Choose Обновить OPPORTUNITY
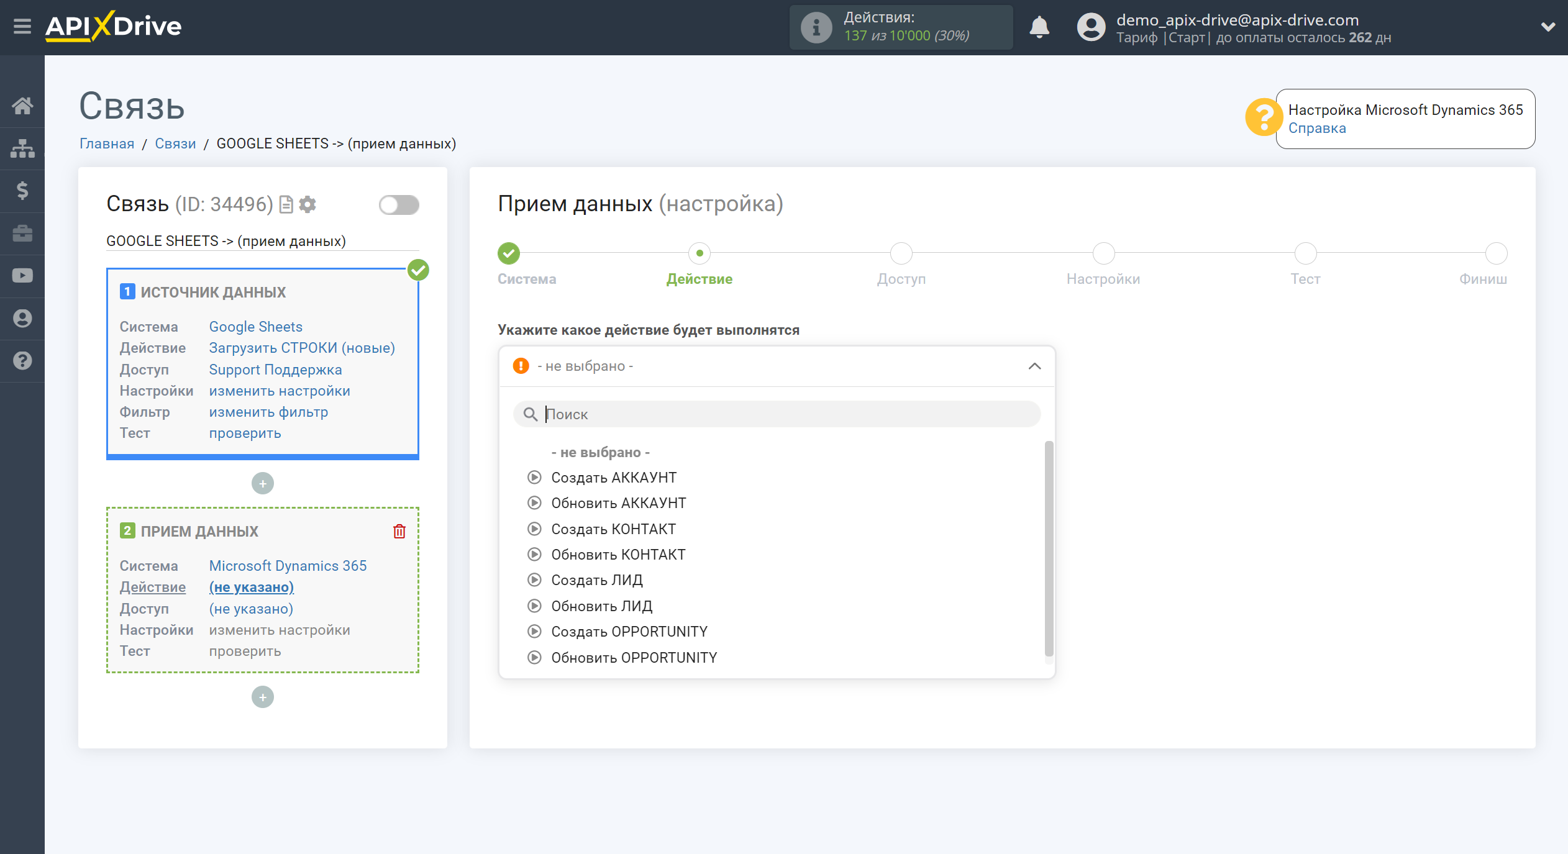1568x854 pixels. [x=634, y=658]
